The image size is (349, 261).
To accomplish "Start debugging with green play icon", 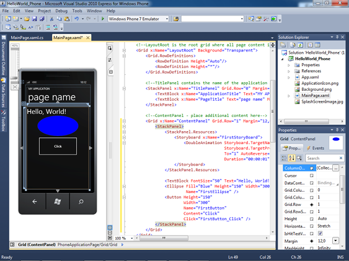I will coord(103,19).
